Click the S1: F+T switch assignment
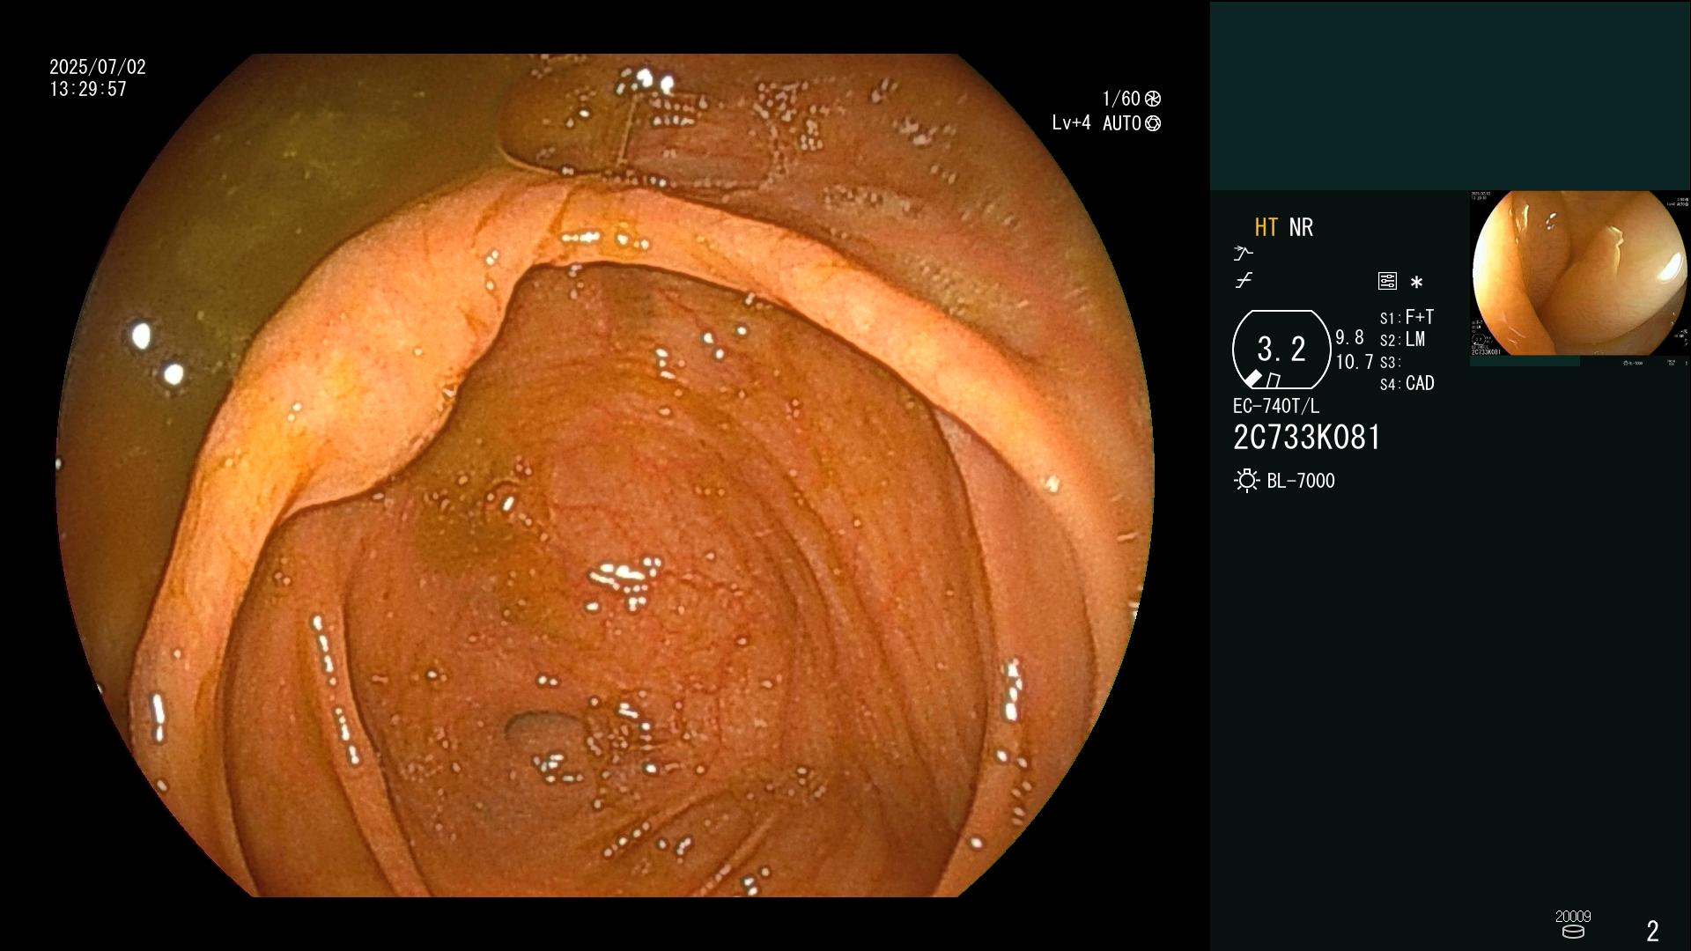This screenshot has width=1691, height=951. tap(1407, 317)
